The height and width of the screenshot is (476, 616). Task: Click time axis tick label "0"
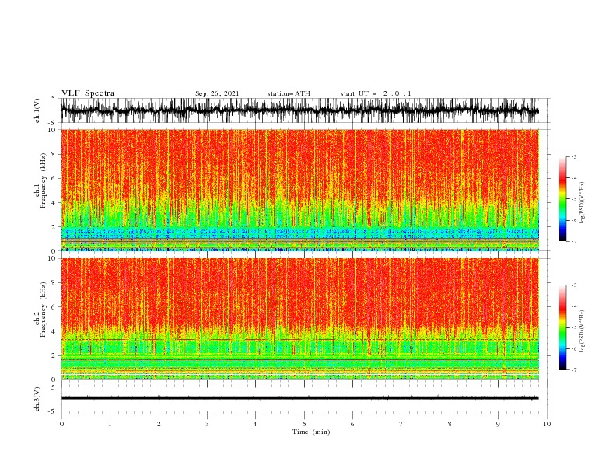pyautogui.click(x=61, y=424)
